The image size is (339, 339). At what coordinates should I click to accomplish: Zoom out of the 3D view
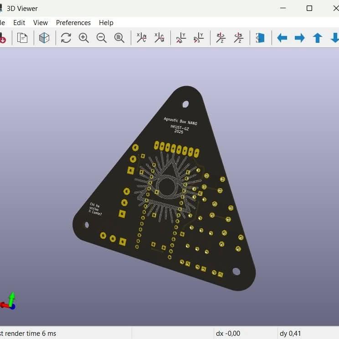(x=102, y=38)
